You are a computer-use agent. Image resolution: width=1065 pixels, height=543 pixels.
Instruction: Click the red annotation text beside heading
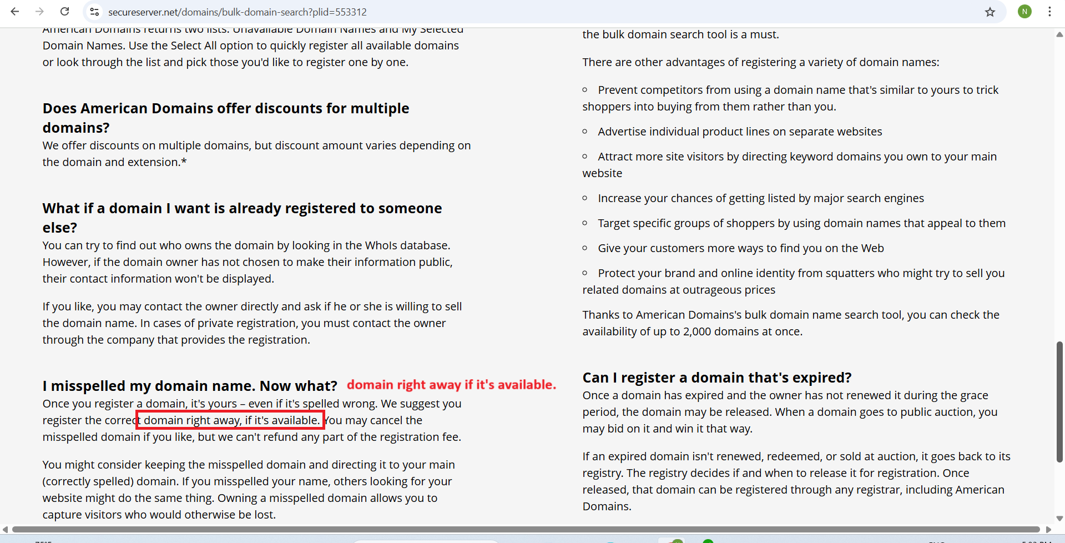click(x=451, y=385)
